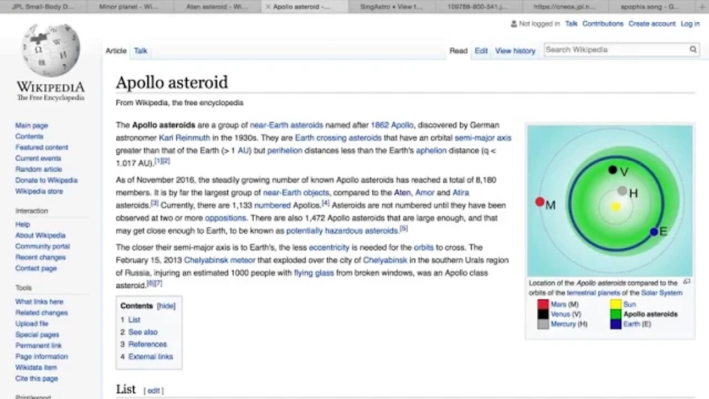Screen dimensions: 709x399
Task: Follow the potentially hazardous asteroids link
Action: coord(342,231)
